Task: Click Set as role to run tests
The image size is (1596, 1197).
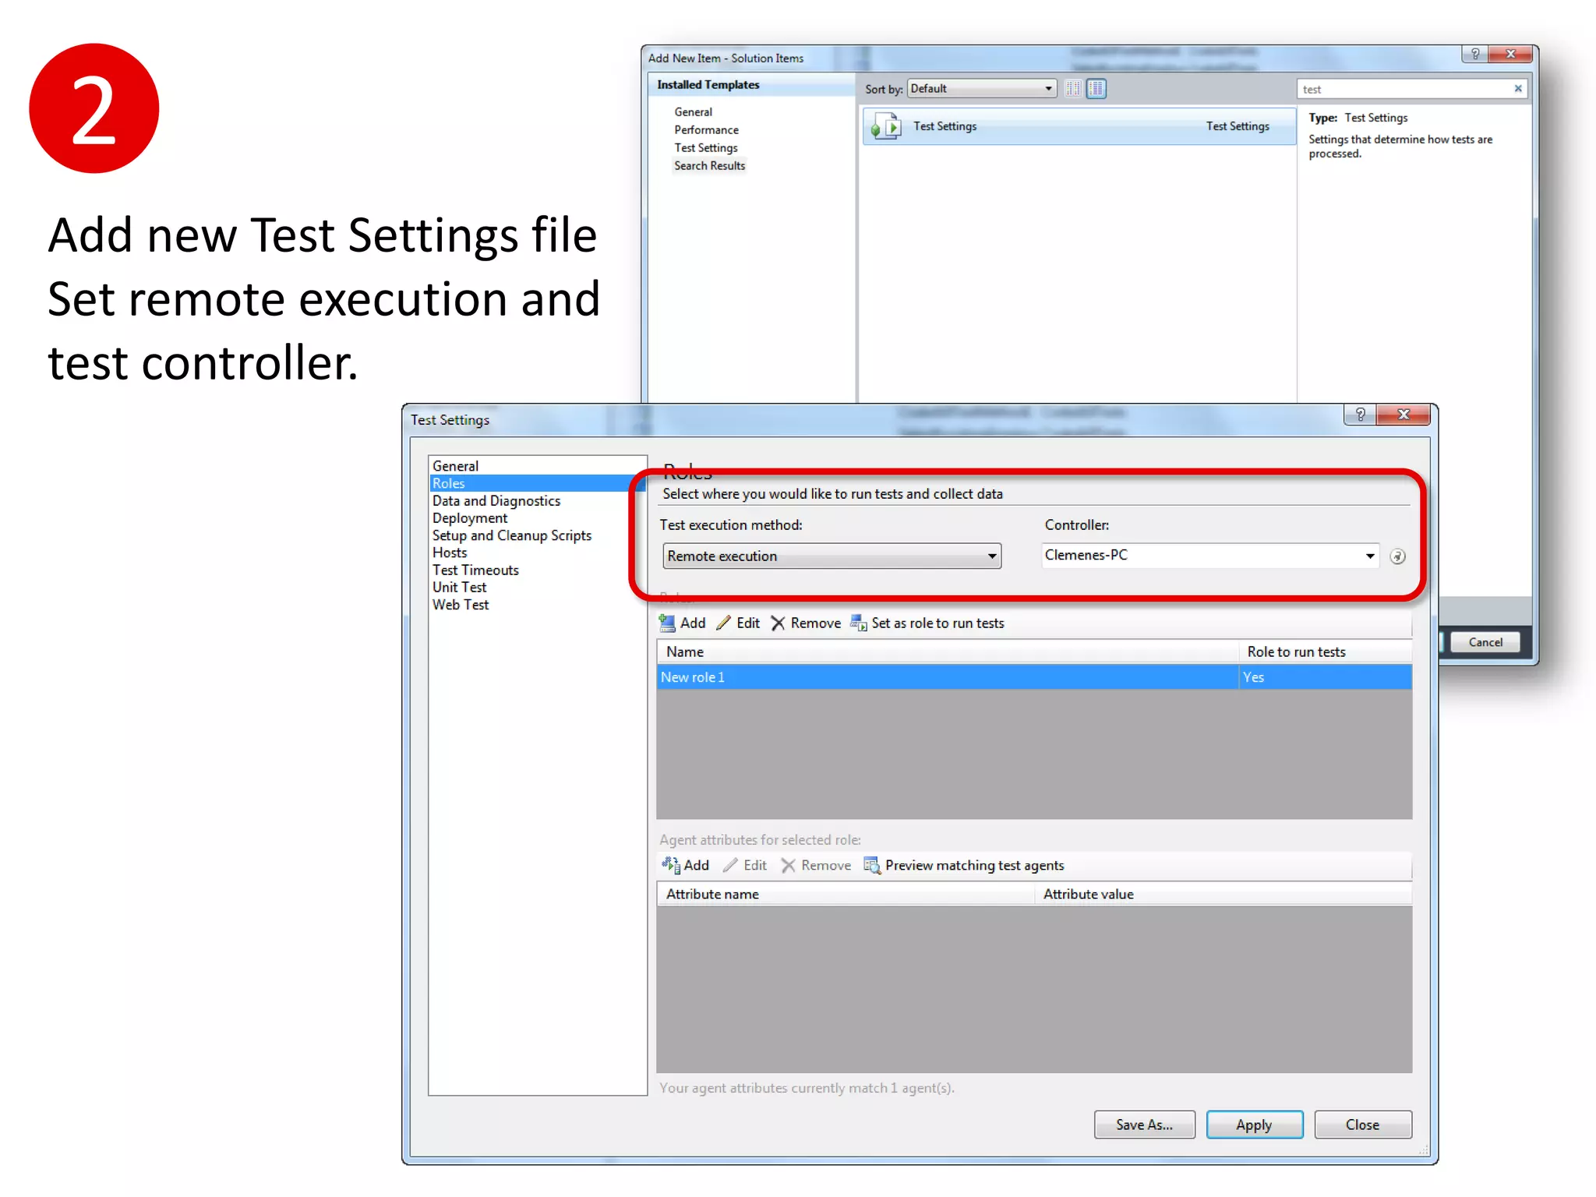Action: pyautogui.click(x=927, y=623)
